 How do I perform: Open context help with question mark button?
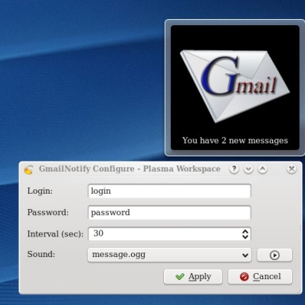pos(234,169)
